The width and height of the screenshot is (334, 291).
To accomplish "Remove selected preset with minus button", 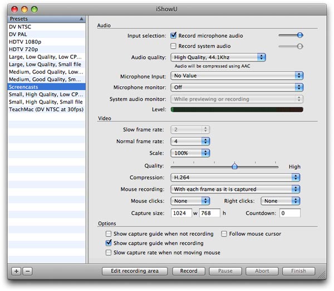I will click(x=27, y=271).
